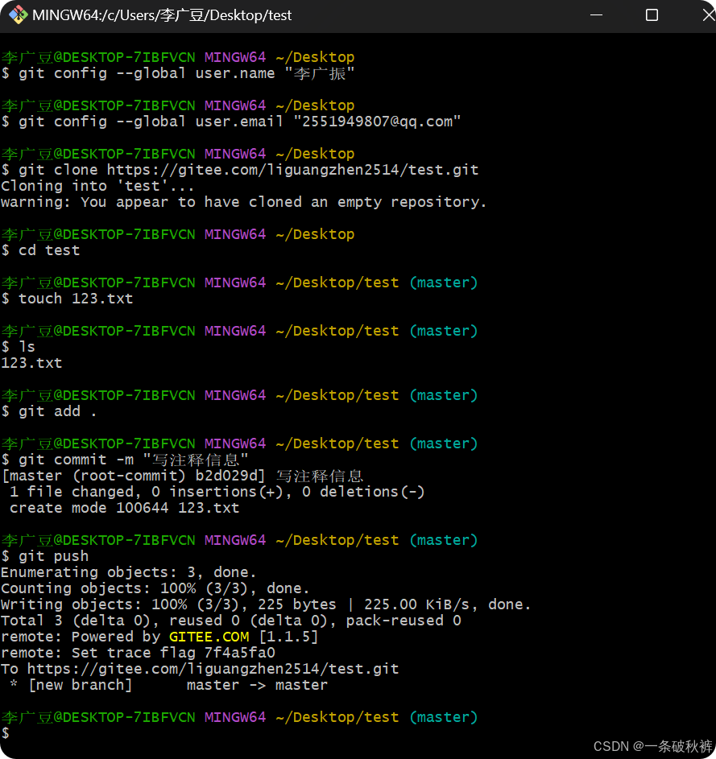Click the '$ ls' command line
Image resolution: width=716 pixels, height=759 pixels.
tap(18, 347)
